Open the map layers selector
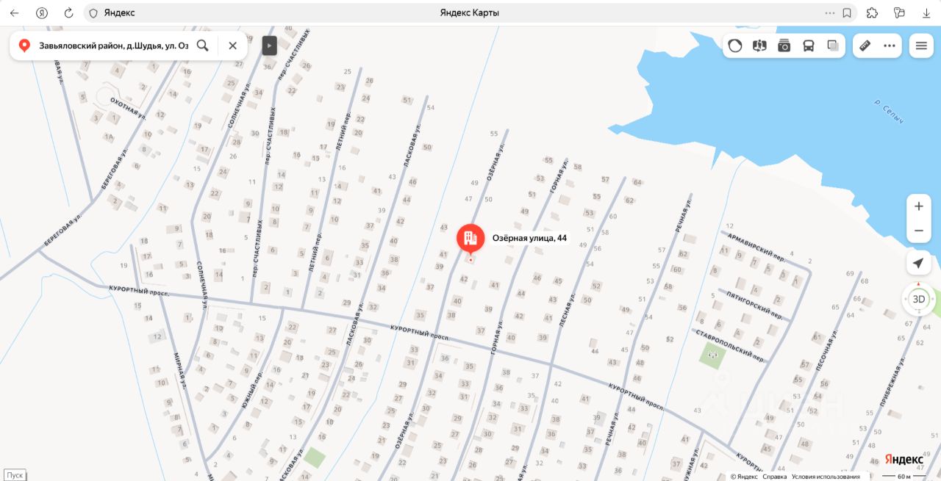The height and width of the screenshot is (481, 941). (x=833, y=46)
